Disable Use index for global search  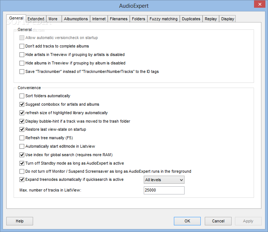coord(22,155)
